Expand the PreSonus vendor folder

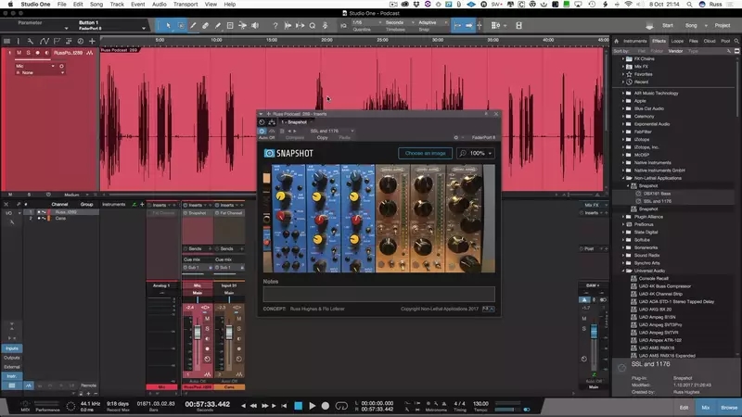coord(623,224)
